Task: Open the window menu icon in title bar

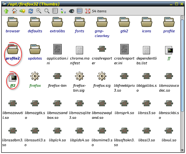Action: [x=5, y=4]
